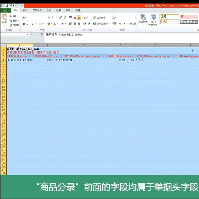This screenshot has height=199, width=199.
Task: Toggle middle vertical alignment
Action: click(x=75, y=17)
